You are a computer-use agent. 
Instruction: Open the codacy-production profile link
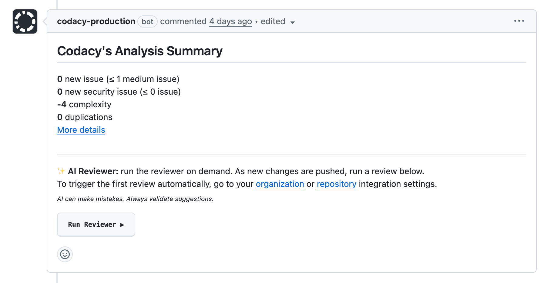(96, 21)
